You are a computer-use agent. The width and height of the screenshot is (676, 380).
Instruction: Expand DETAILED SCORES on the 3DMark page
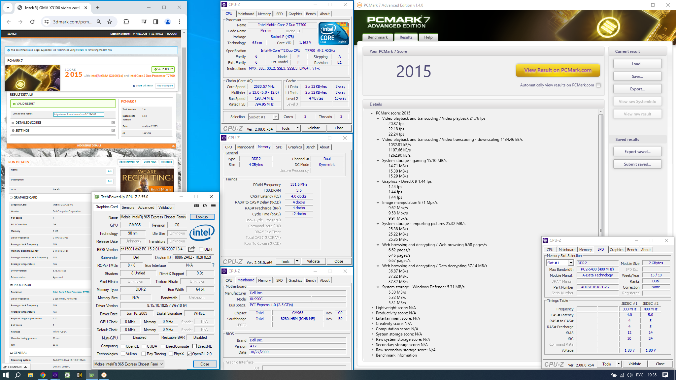(113, 122)
